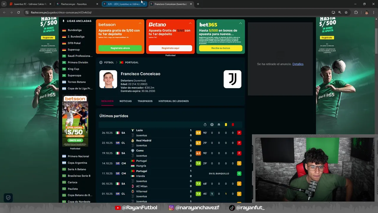The height and width of the screenshot is (213, 378).
Task: Open the Detalles link in removed ad
Action: [298, 64]
